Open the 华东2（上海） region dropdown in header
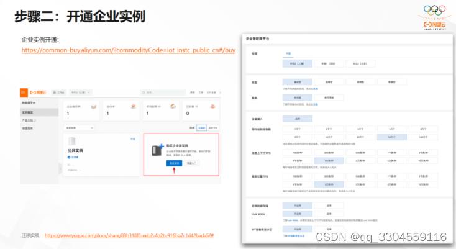Screen dimensions: 456x249 click(x=81, y=93)
